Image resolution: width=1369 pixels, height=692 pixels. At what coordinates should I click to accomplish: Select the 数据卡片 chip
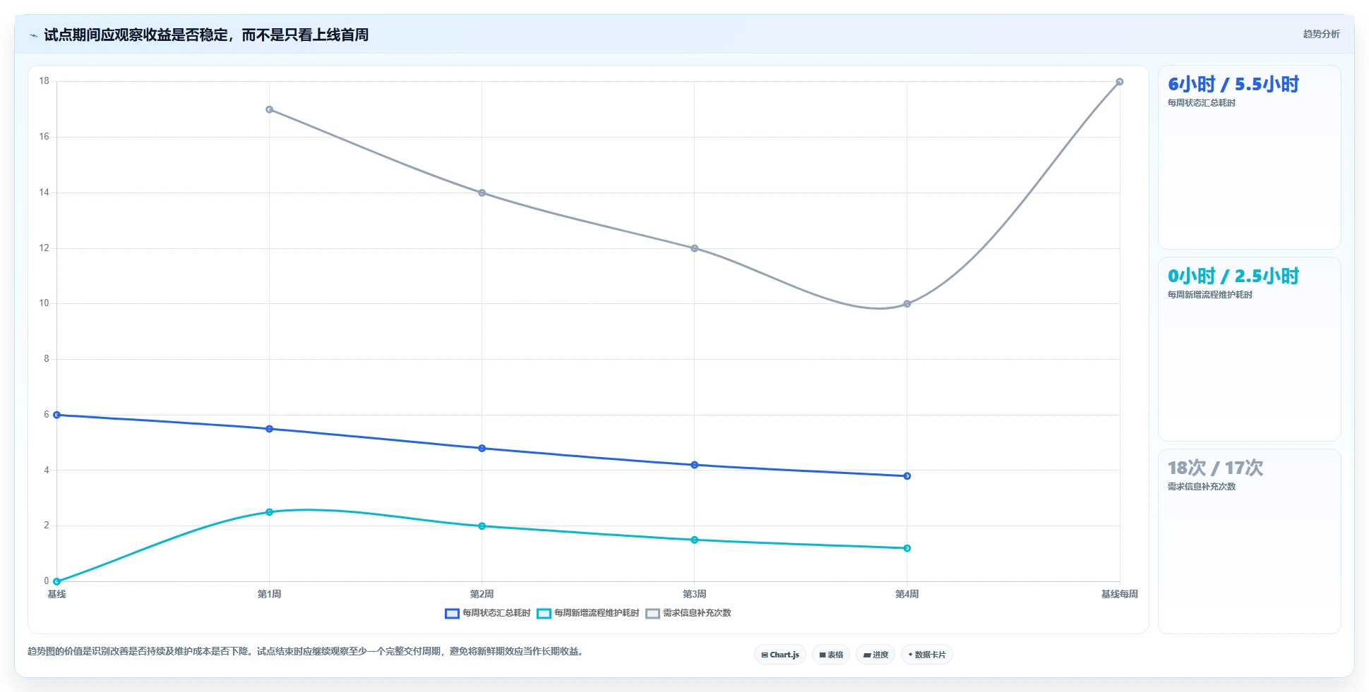click(927, 655)
